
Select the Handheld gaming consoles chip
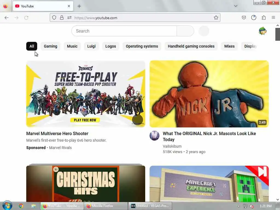[x=191, y=46]
